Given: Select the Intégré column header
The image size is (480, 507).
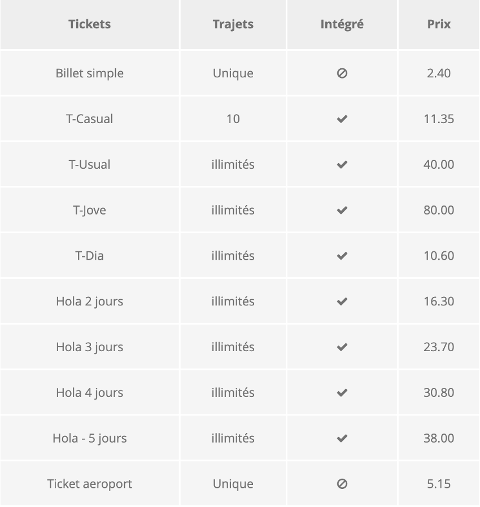Looking at the screenshot, I should click(342, 25).
